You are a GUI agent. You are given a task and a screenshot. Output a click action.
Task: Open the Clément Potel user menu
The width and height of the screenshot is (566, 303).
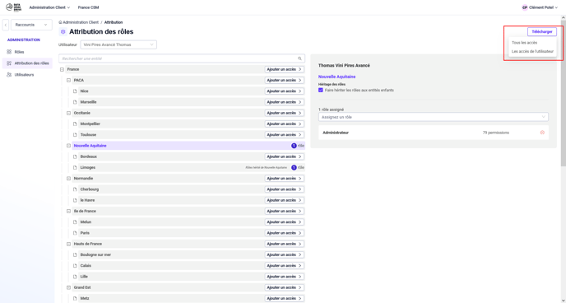coord(540,7)
